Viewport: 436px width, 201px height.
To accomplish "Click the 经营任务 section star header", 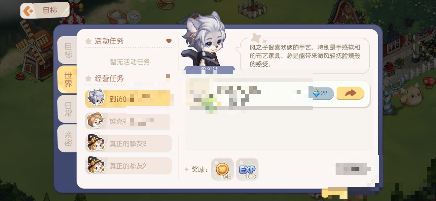I will click(x=105, y=79).
